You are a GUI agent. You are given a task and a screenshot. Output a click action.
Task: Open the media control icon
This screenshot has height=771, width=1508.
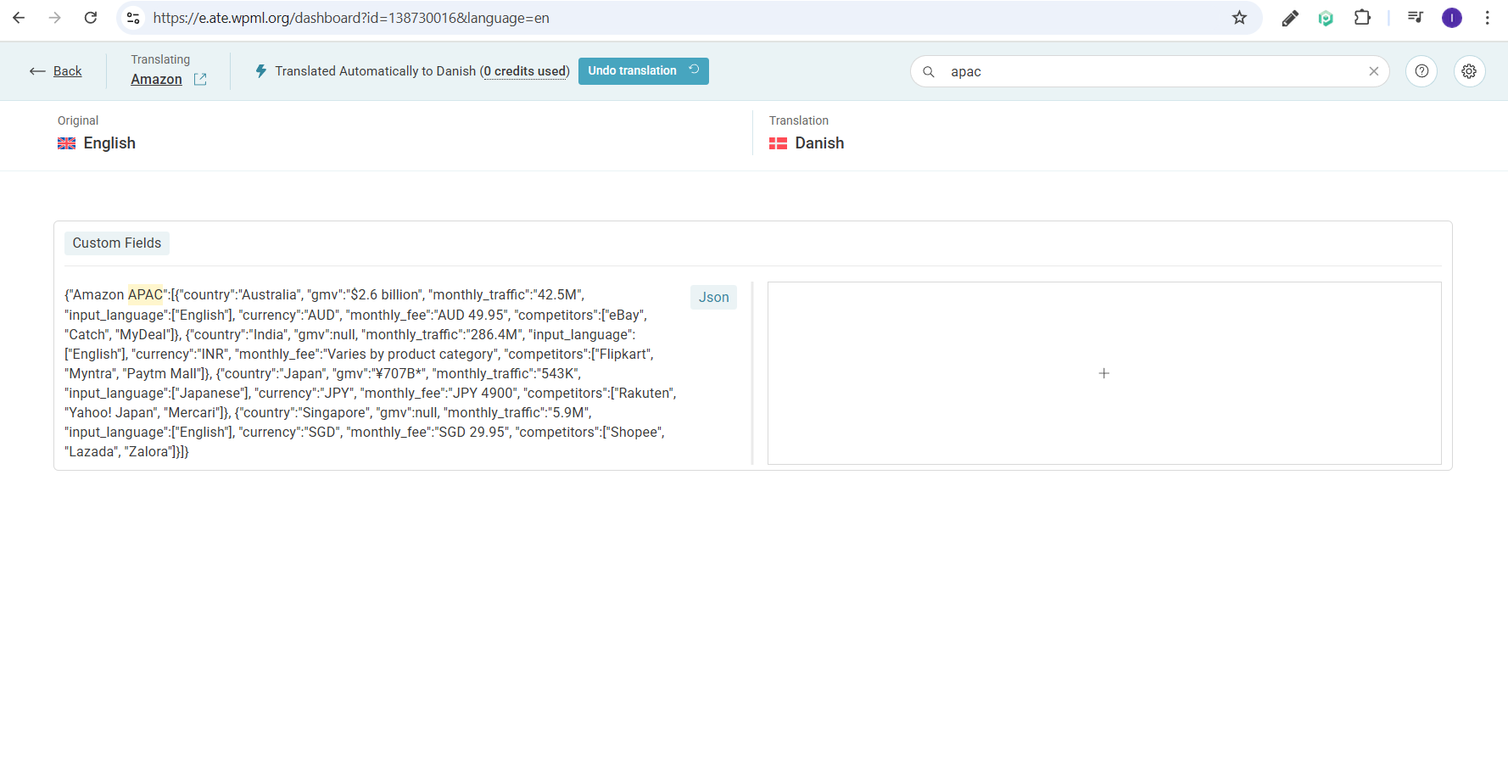(1415, 18)
